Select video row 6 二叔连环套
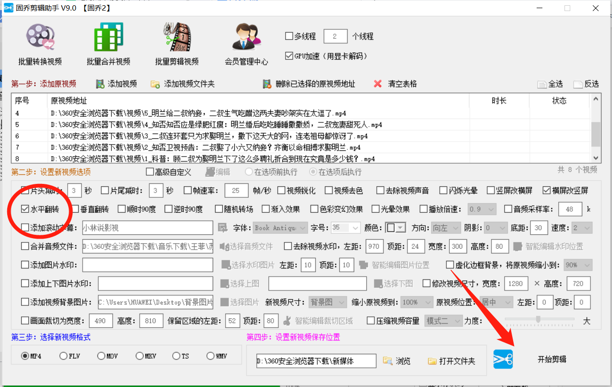The height and width of the screenshot is (387, 612). click(x=301, y=136)
